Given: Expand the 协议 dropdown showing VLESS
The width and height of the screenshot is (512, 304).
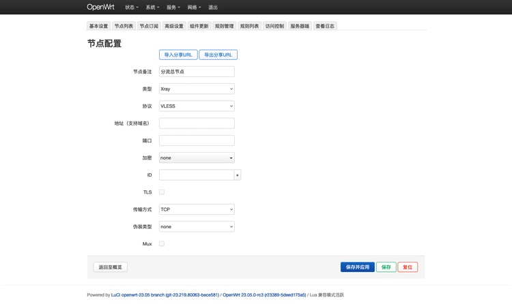Looking at the screenshot, I should coord(197,106).
